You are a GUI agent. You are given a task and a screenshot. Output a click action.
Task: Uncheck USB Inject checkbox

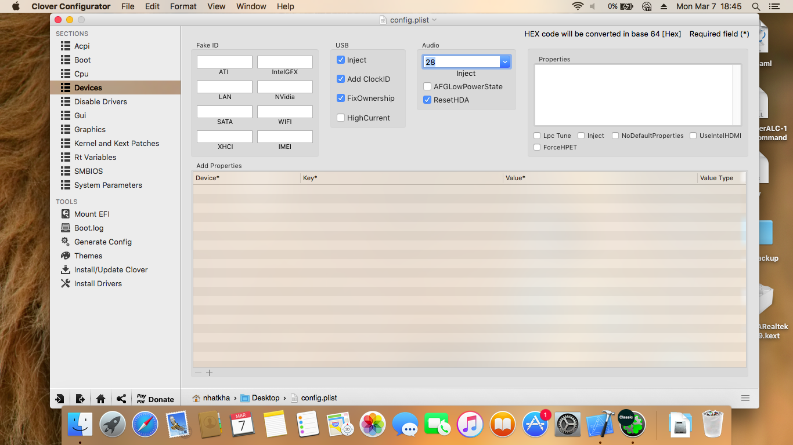341,60
